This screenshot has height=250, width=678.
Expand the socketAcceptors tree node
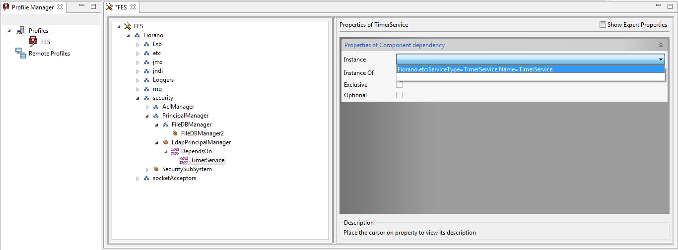click(137, 178)
